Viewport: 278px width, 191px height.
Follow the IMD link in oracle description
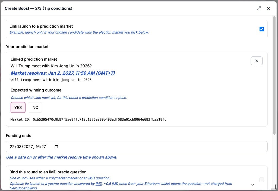click(x=99, y=184)
